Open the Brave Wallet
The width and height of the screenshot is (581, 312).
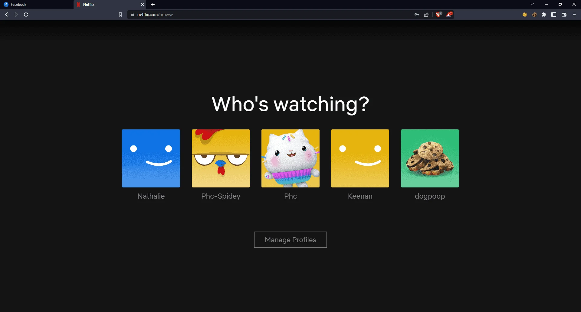(x=564, y=15)
